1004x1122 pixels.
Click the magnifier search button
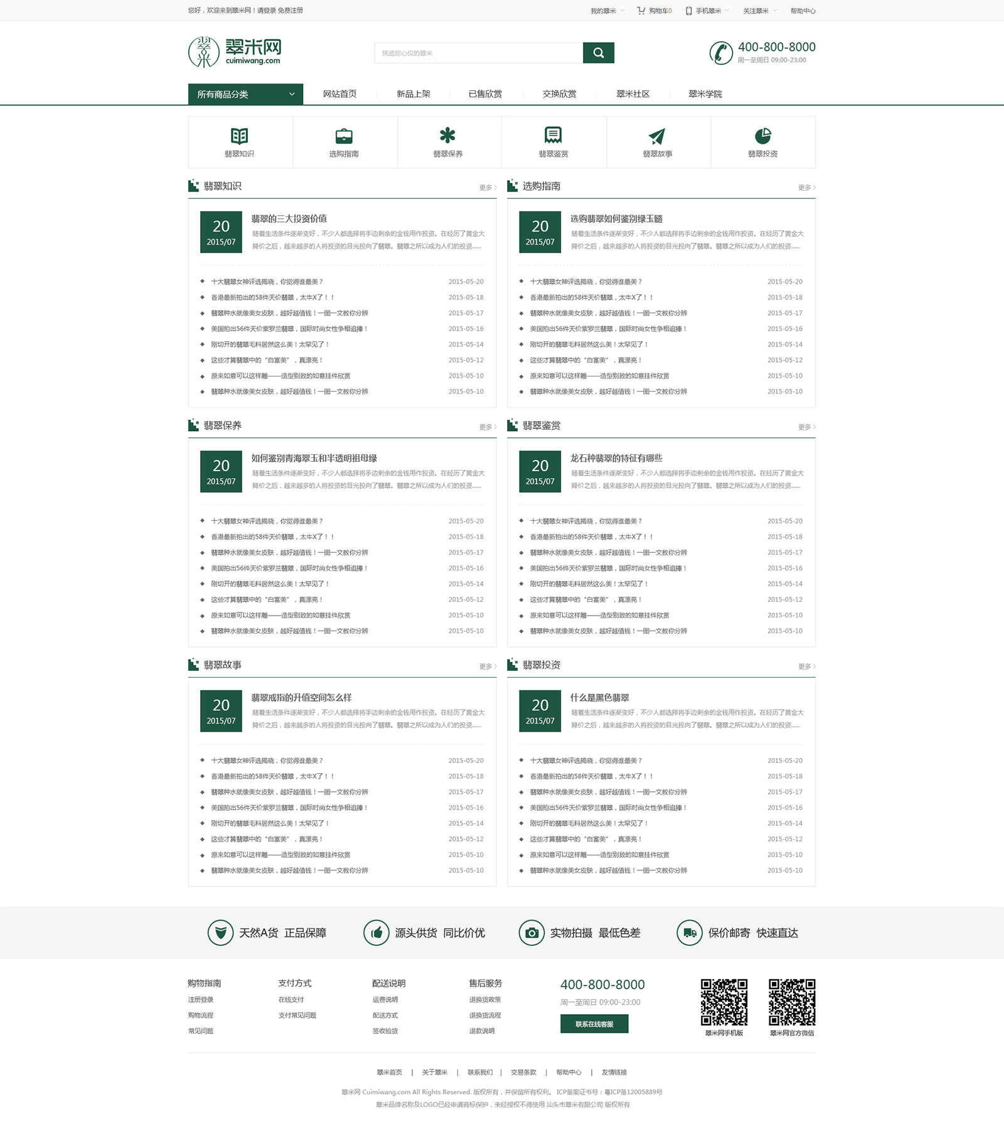598,53
